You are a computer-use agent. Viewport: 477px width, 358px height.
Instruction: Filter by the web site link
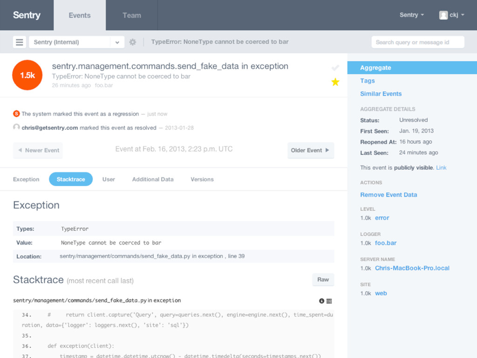pyautogui.click(x=381, y=293)
